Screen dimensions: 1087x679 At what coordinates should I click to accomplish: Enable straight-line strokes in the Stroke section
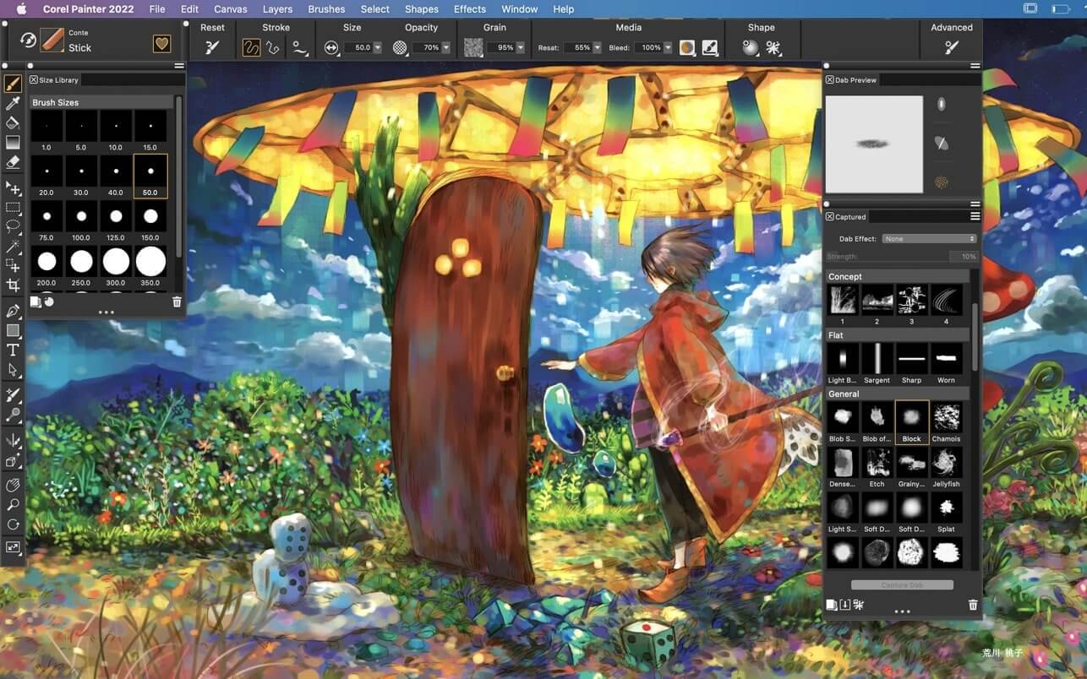pyautogui.click(x=272, y=48)
